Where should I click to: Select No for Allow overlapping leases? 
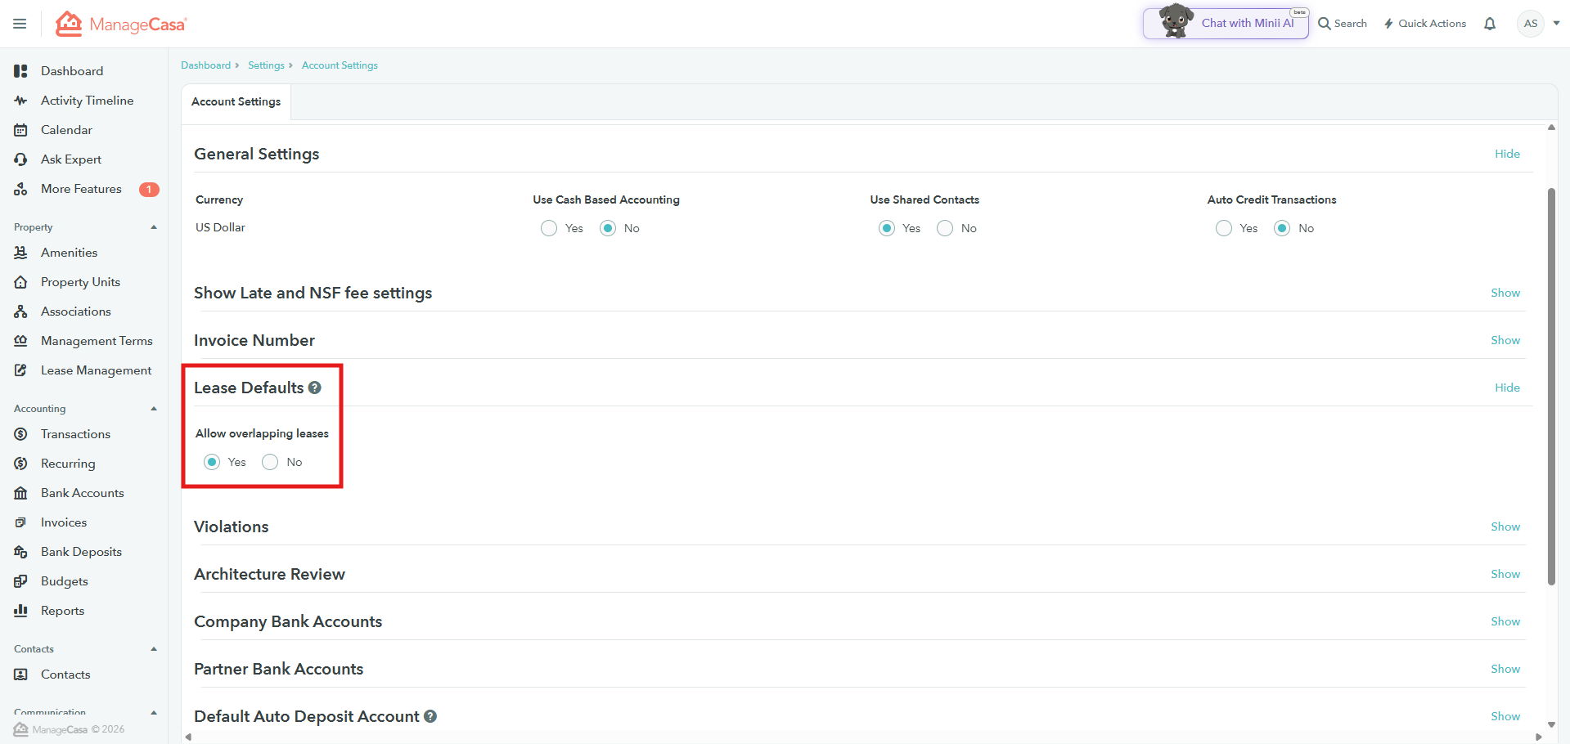pos(270,462)
